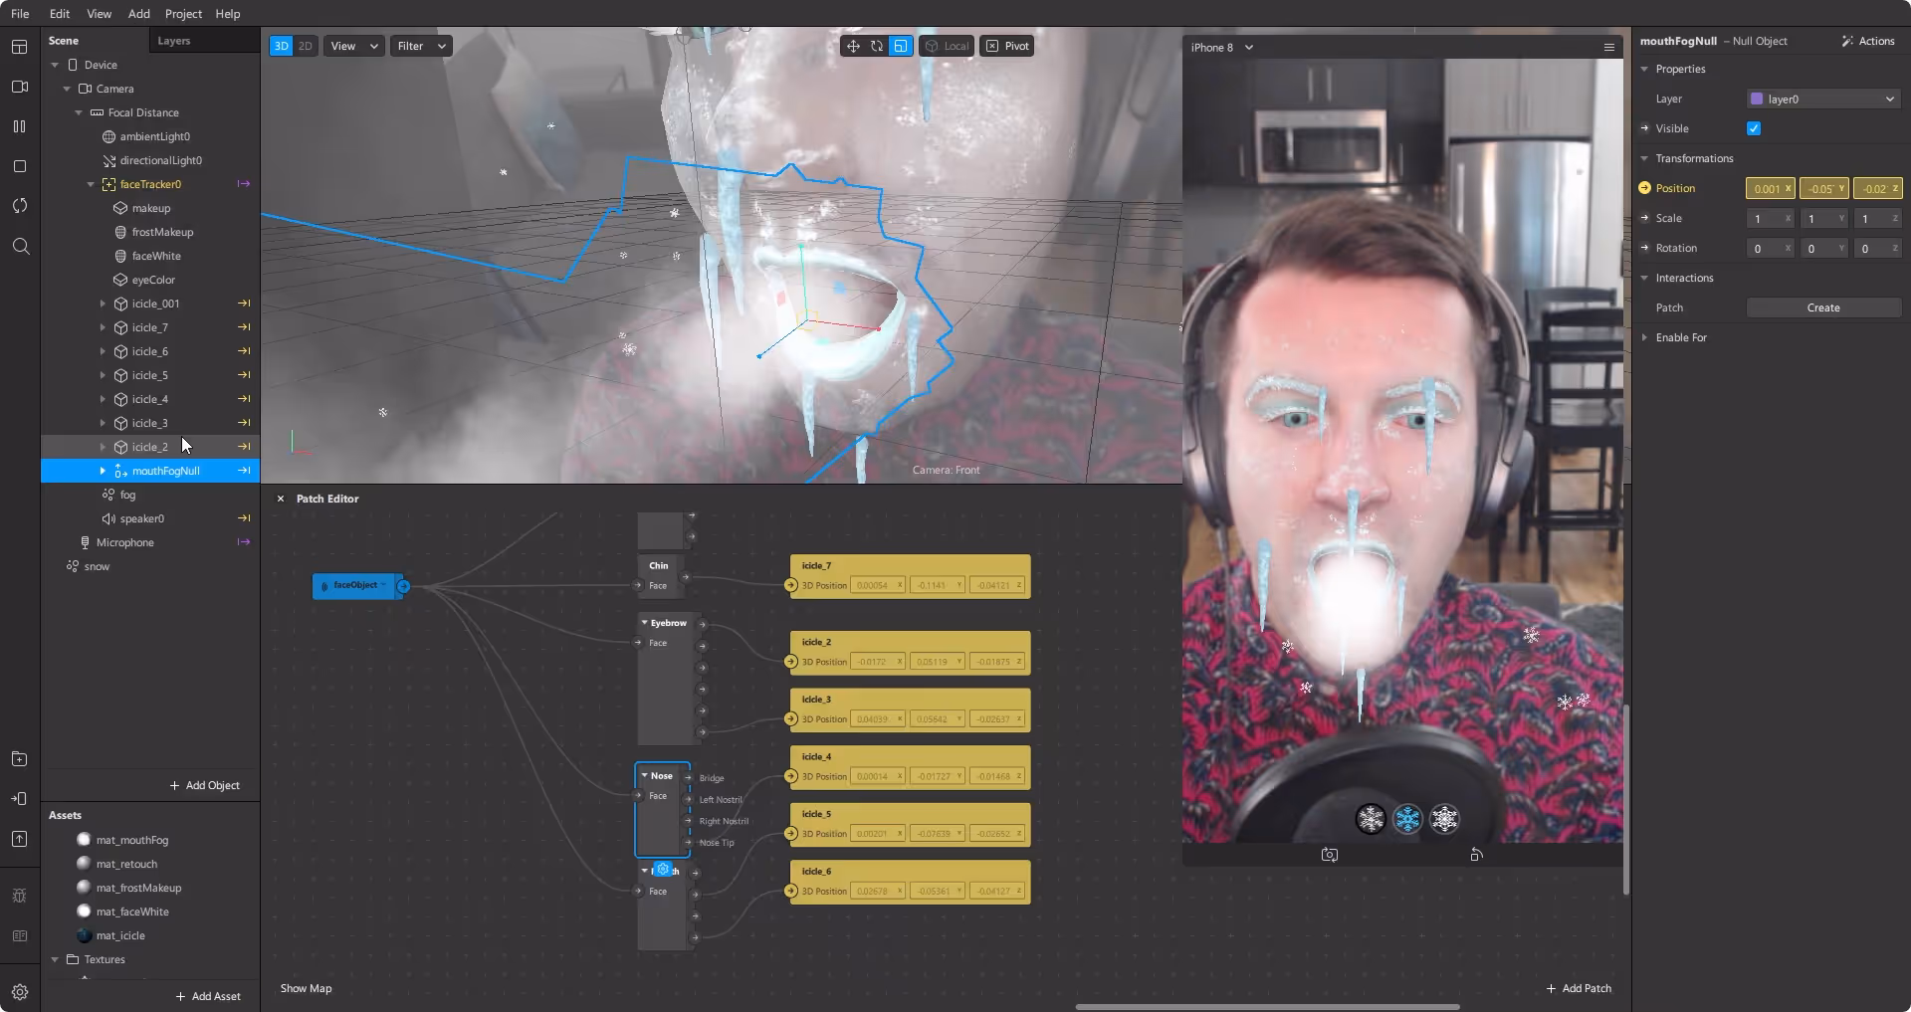The height and width of the screenshot is (1012, 1911).
Task: Click the flip camera icon in the simulator
Action: (x=1476, y=854)
